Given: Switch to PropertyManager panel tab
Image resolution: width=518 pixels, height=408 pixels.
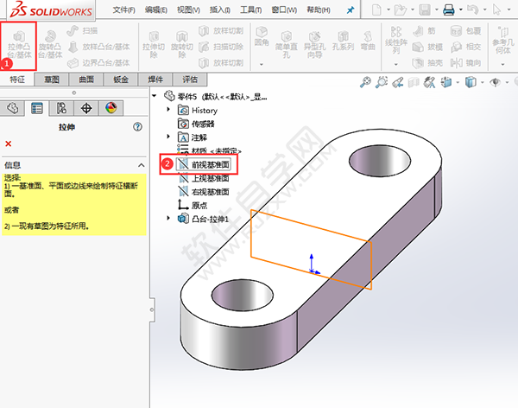Looking at the screenshot, I should point(36,108).
